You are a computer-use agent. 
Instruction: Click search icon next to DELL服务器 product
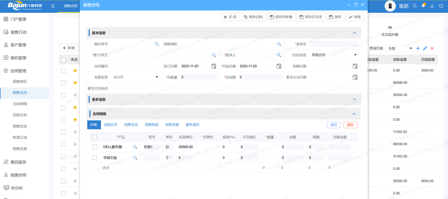[135, 147]
